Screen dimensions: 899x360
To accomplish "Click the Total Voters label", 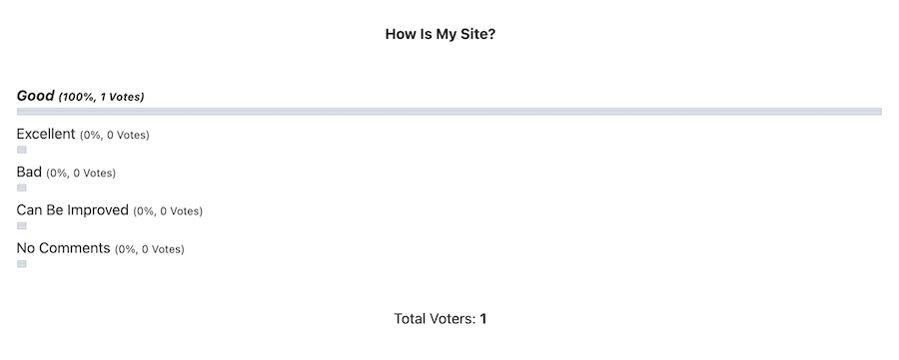I will pos(436,319).
